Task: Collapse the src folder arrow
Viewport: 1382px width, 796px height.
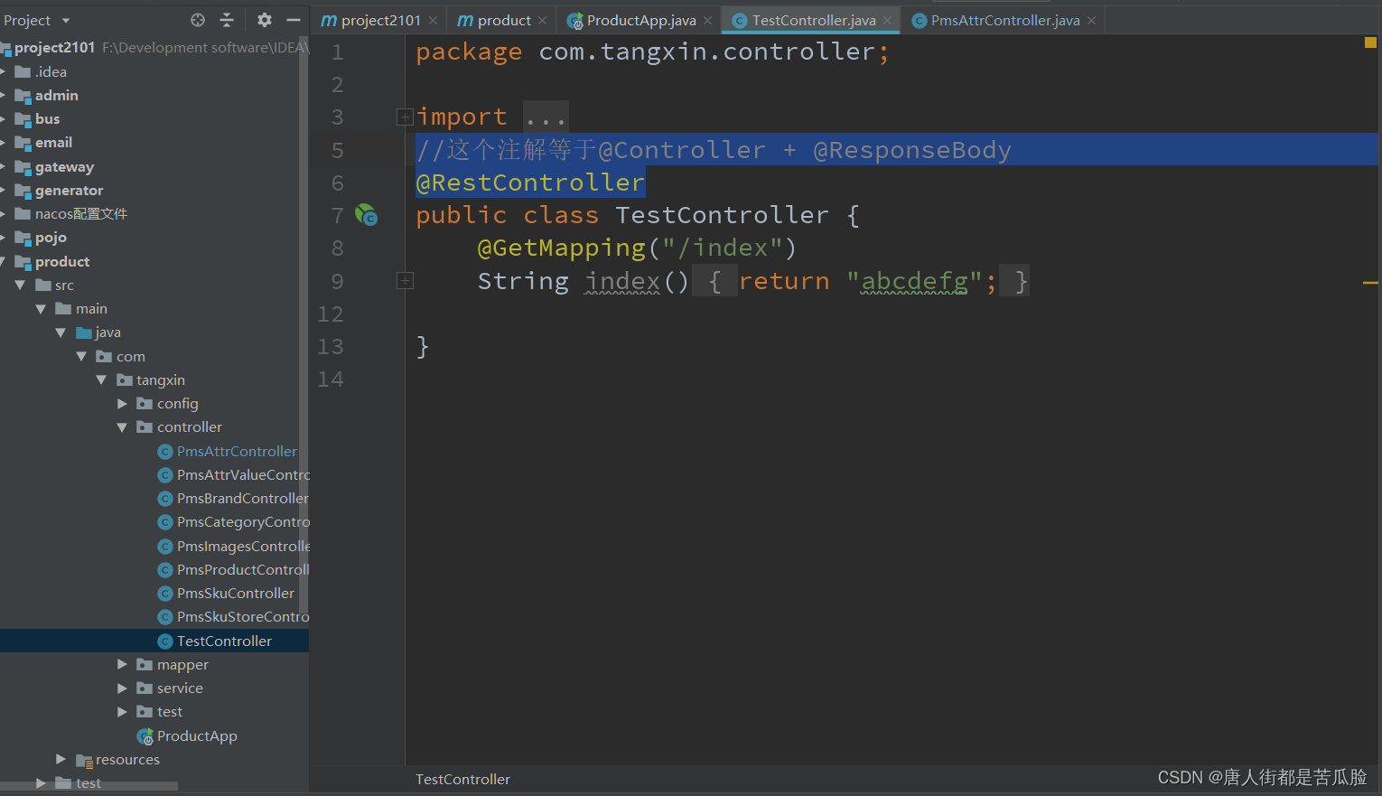Action: click(20, 286)
